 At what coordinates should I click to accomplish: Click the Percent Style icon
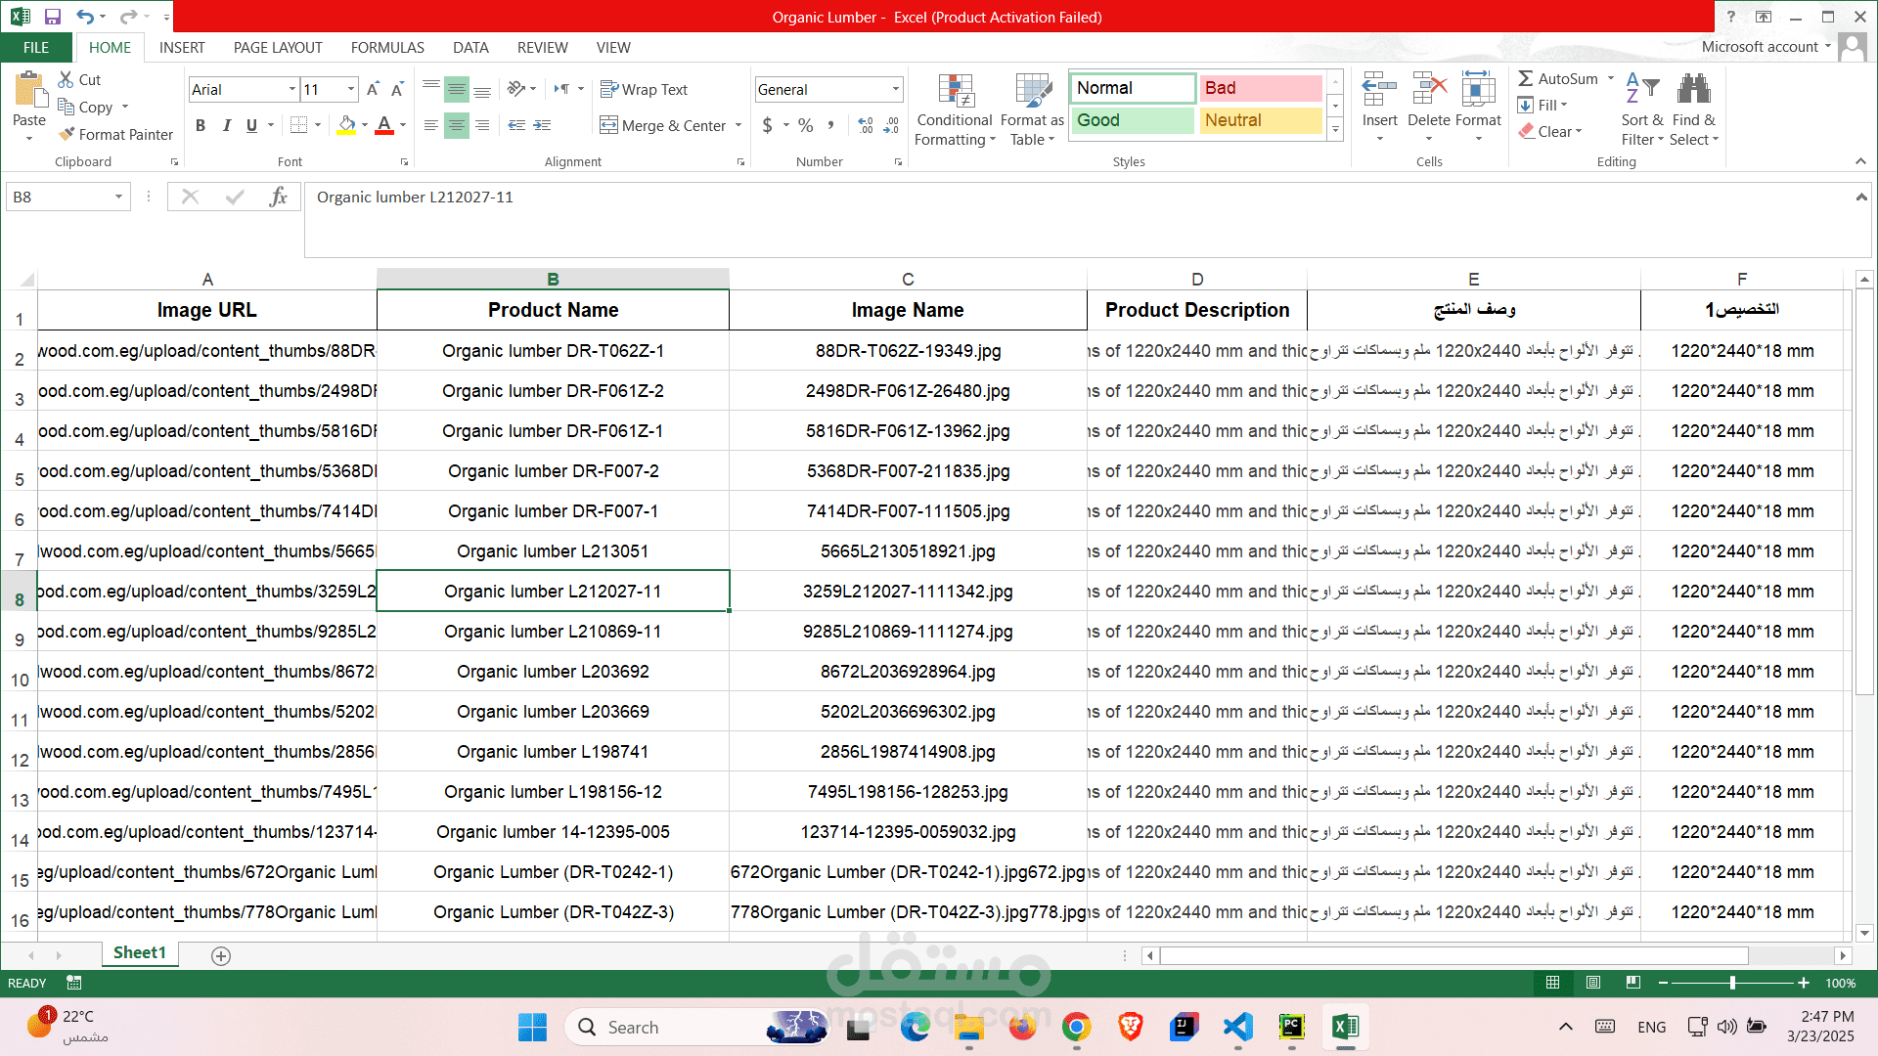(x=805, y=125)
